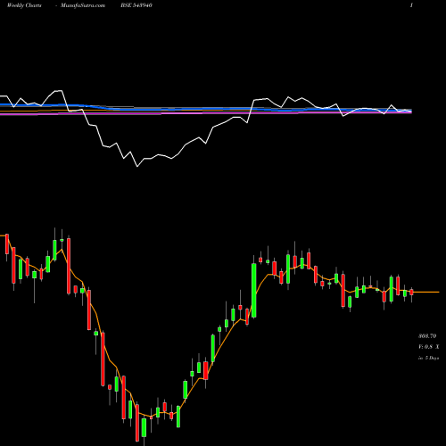Click the "V: 0.8 X" volume text
Image resolution: width=446 pixels, height=446 pixels.
coord(428,347)
